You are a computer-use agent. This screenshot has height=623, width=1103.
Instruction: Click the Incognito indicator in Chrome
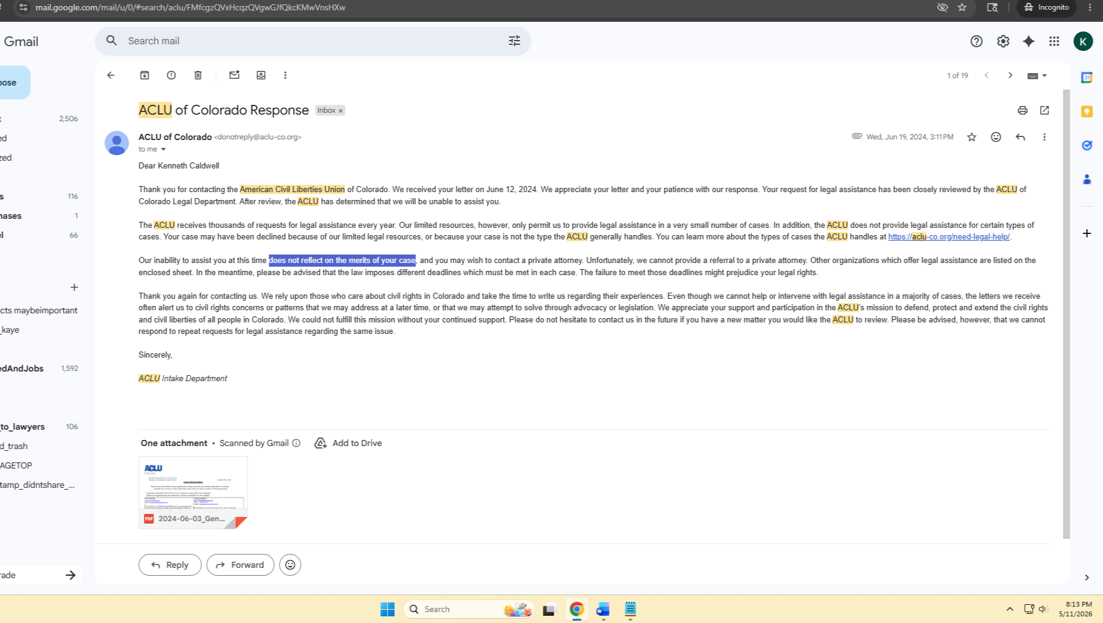click(1047, 7)
